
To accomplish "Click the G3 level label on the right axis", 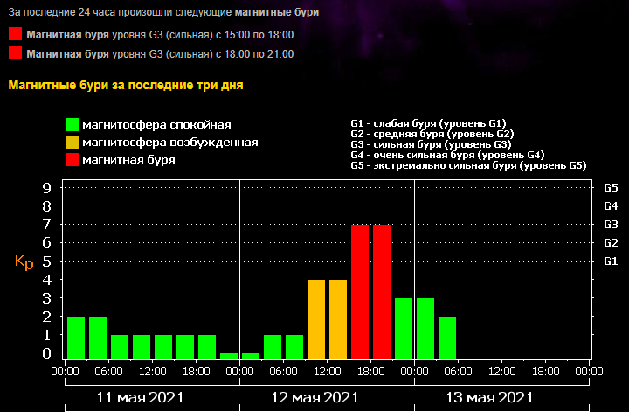I will click(x=611, y=225).
